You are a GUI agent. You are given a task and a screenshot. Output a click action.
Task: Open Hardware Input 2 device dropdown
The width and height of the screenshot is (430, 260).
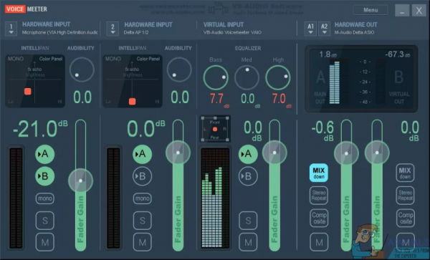(x=113, y=29)
